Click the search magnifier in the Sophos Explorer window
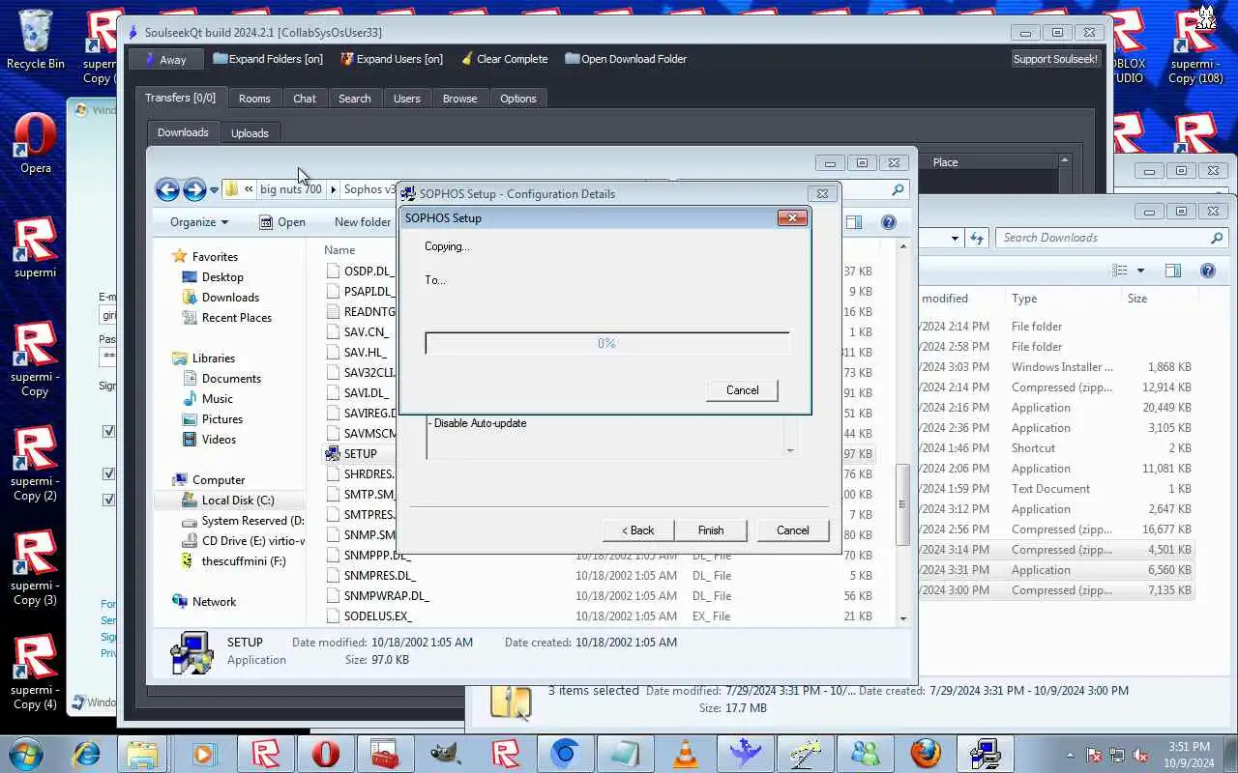Screen dimensions: 1238x773 tap(898, 190)
